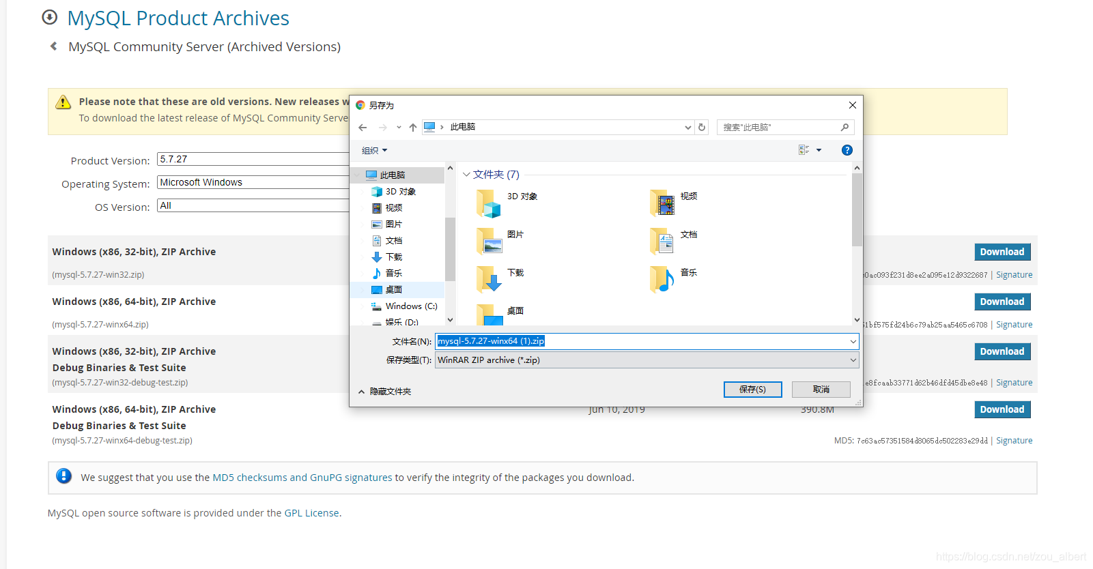The image size is (1093, 569).
Task: Open MD5 checksums and GnuPG signatures link
Action: (302, 478)
